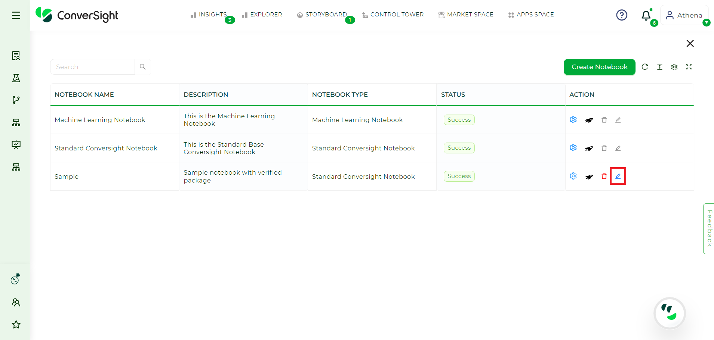Open the sidebar users icon
714x340 pixels.
tap(16, 302)
